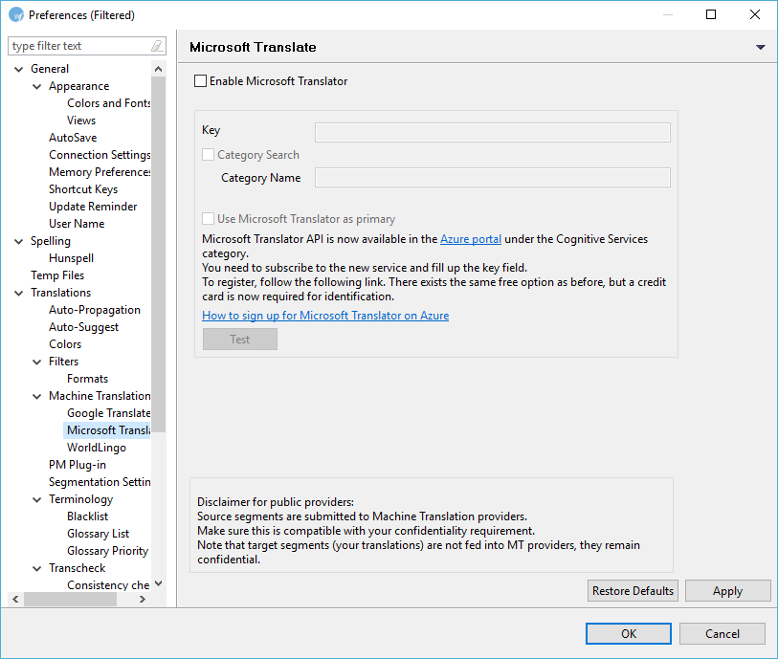Cancel the Preferences dialog

722,633
